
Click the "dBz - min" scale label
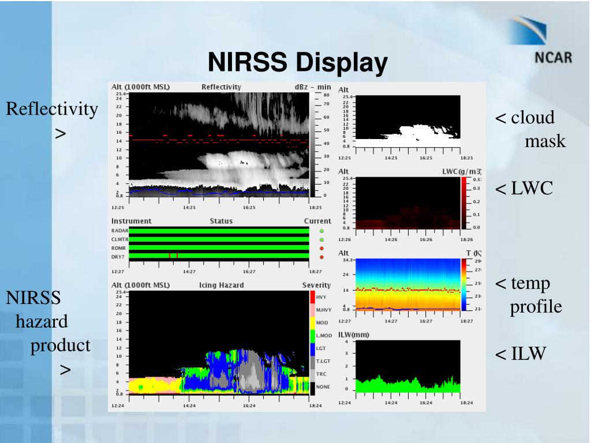tap(313, 87)
